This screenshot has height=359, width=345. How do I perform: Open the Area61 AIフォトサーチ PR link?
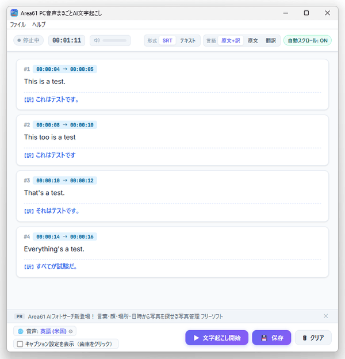click(125, 316)
